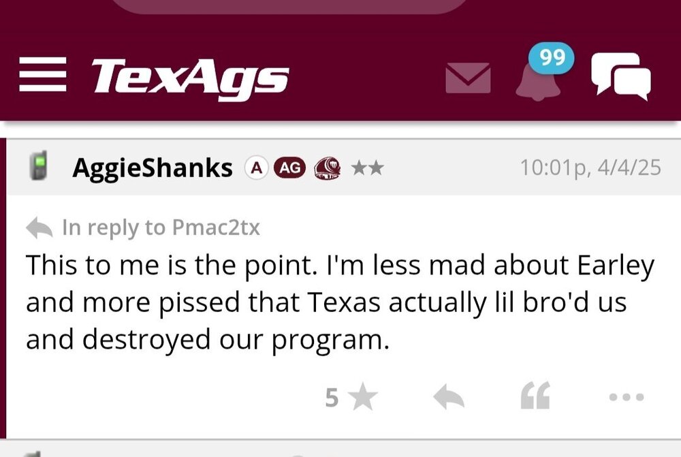This screenshot has width=681, height=457.
Task: Open the chat bubbles forum icon
Action: (620, 76)
